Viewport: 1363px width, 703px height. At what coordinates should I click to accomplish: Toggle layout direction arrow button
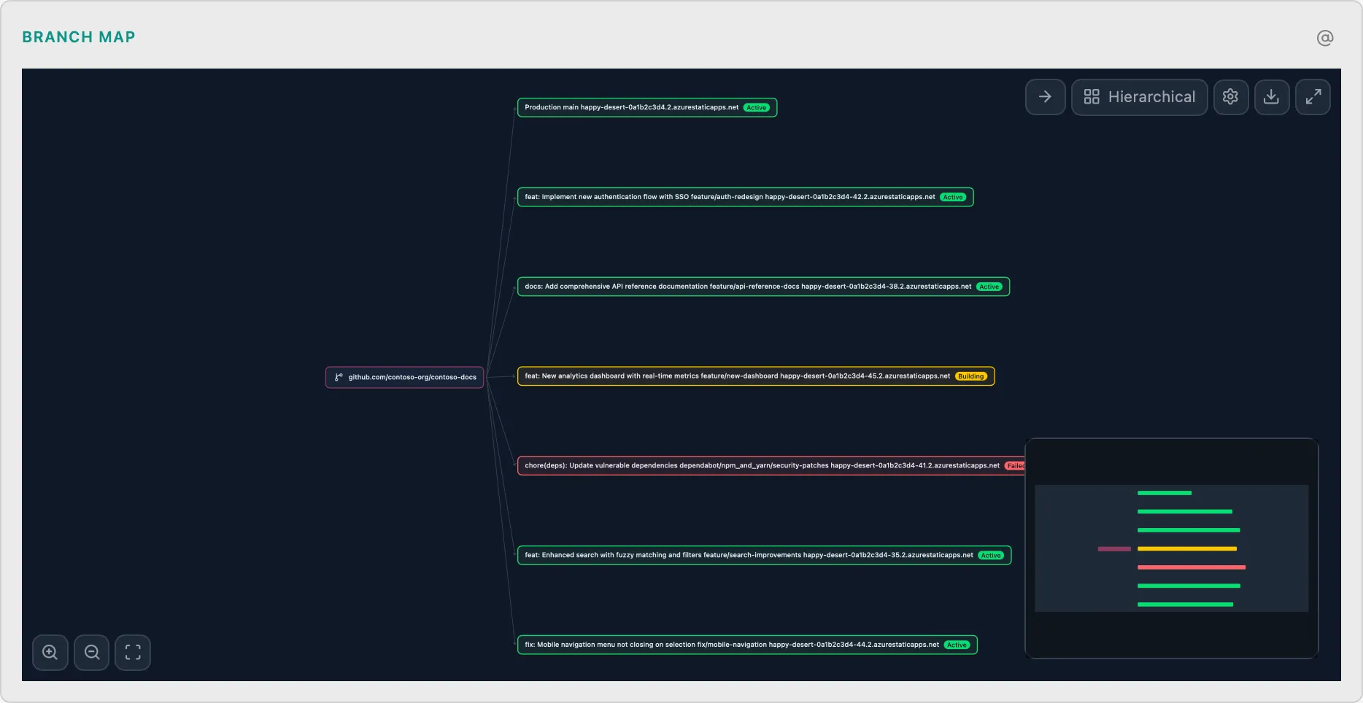[x=1045, y=97]
